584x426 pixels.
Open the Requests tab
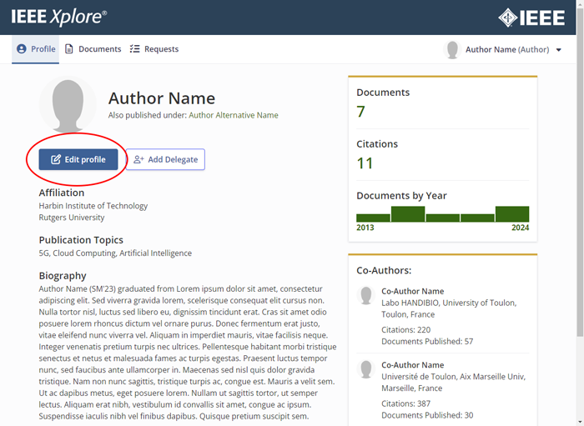pyautogui.click(x=154, y=49)
